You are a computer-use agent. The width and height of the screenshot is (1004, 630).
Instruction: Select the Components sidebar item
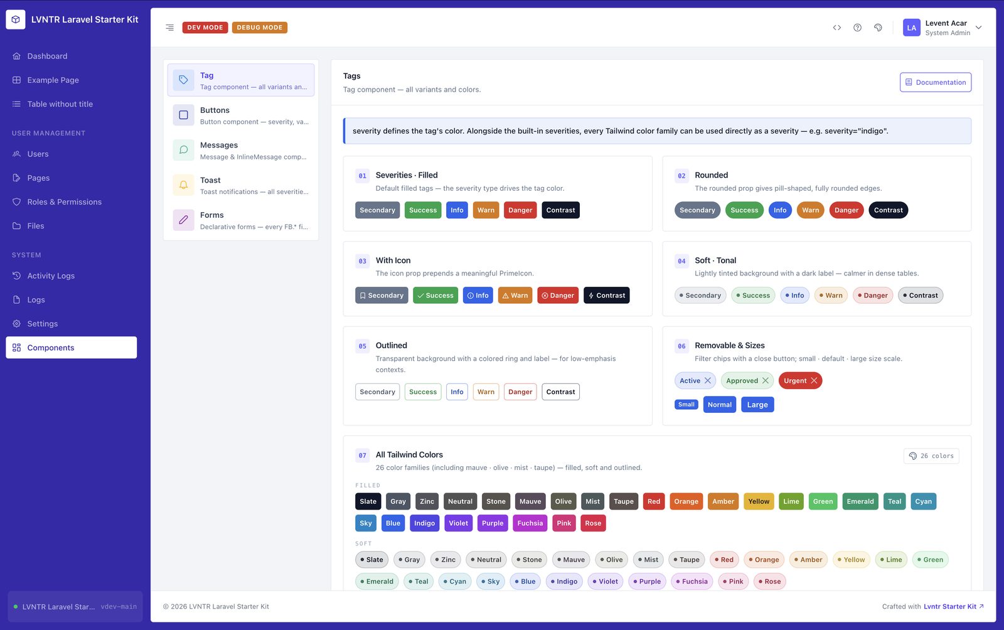(x=72, y=348)
